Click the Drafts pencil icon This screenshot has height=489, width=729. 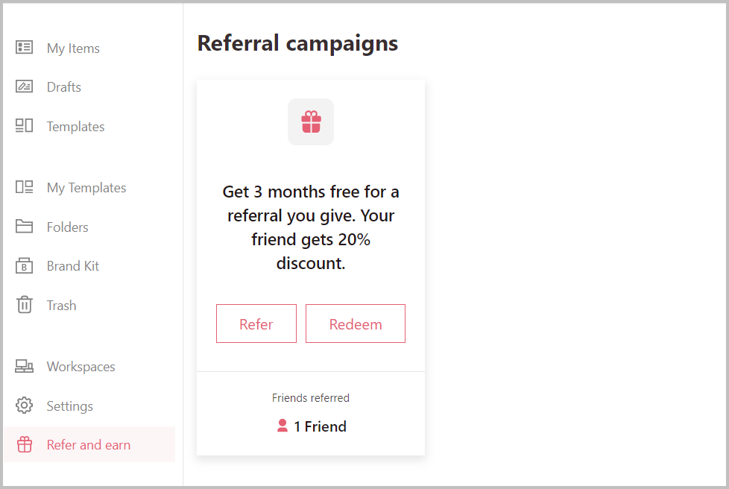point(25,86)
